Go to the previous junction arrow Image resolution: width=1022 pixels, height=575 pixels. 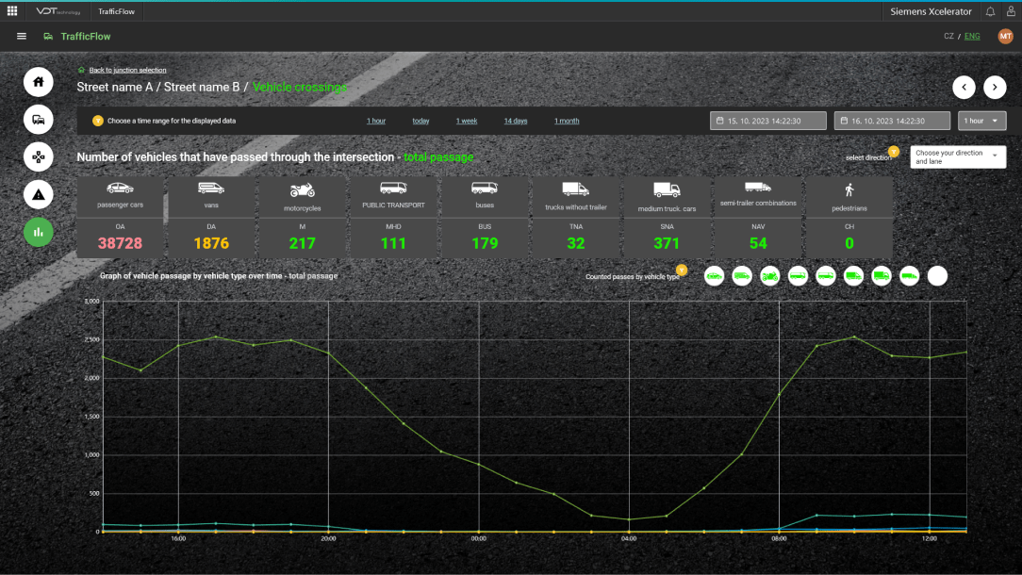964,88
